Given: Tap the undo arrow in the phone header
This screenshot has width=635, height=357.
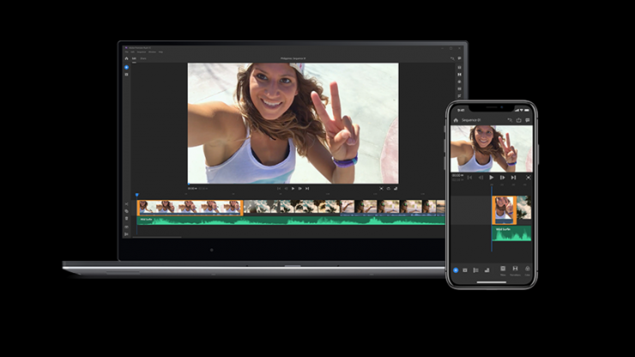Looking at the screenshot, I should [508, 120].
